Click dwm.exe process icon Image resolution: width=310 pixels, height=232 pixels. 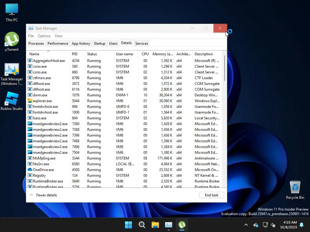point(30,95)
